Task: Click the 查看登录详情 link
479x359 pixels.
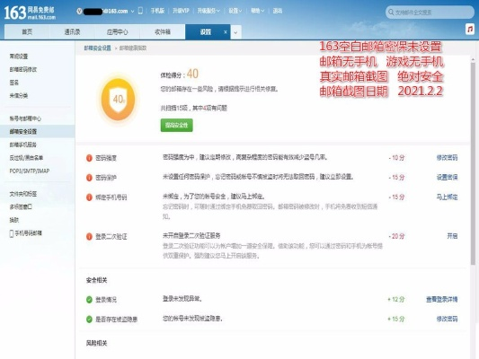Action: point(442,300)
